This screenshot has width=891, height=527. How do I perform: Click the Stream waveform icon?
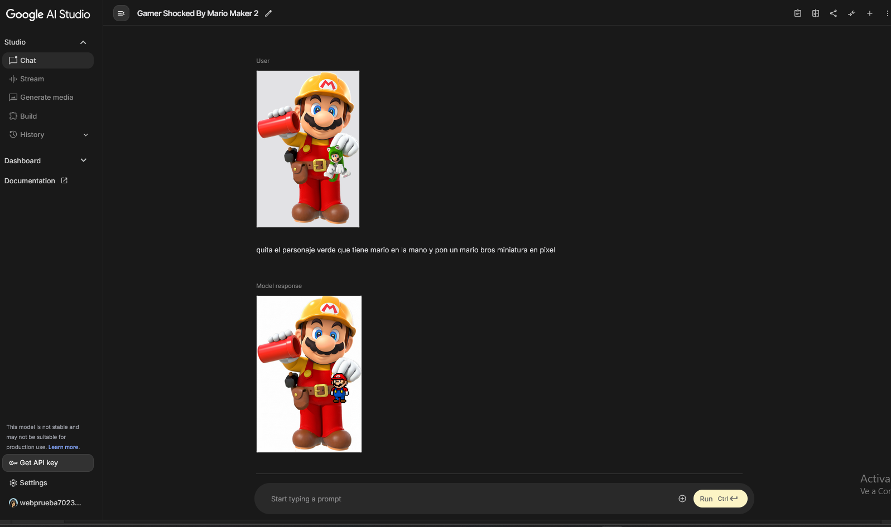[13, 79]
